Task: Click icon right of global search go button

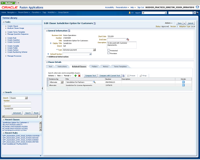Action: click(197, 12)
